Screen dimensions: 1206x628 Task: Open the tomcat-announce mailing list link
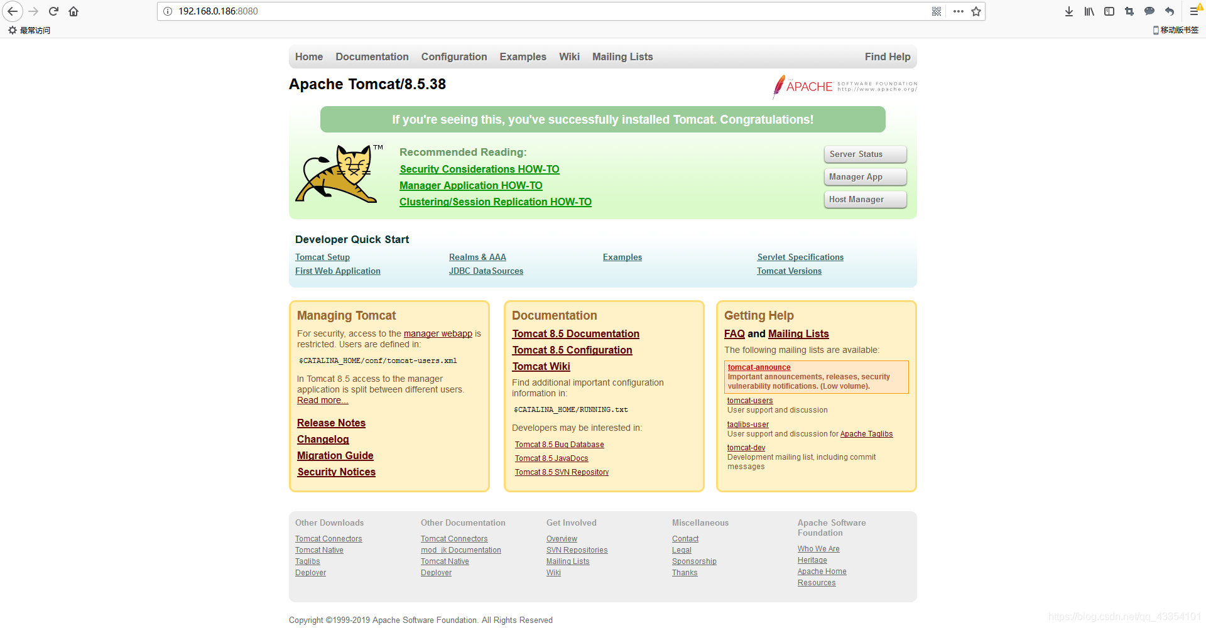[x=759, y=367]
